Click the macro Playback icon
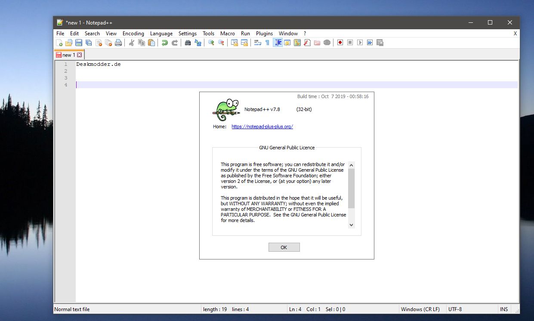The image size is (534, 321). (x=360, y=43)
